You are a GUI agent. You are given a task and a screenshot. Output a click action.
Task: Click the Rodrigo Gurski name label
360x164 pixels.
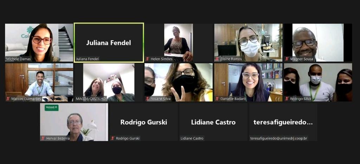point(127,138)
